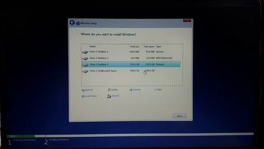Extend the selected partition

[x=113, y=96]
